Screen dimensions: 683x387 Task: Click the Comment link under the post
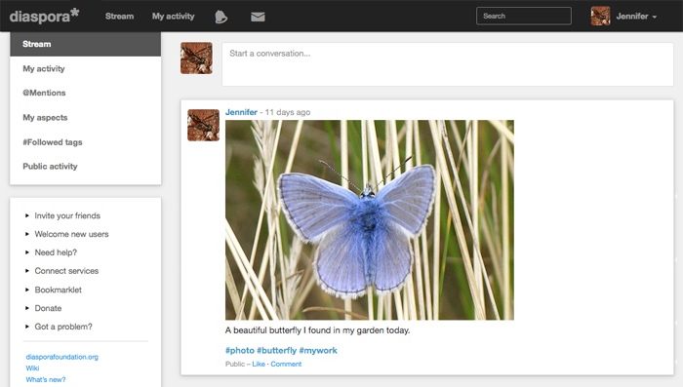pos(286,364)
